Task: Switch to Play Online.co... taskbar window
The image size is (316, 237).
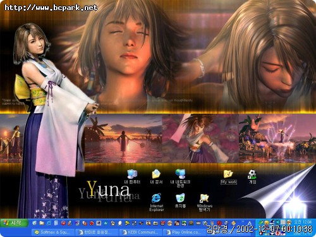Action: (185, 232)
